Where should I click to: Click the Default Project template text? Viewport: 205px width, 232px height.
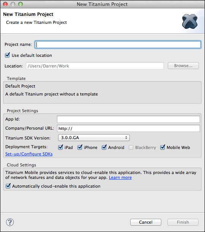(20, 86)
